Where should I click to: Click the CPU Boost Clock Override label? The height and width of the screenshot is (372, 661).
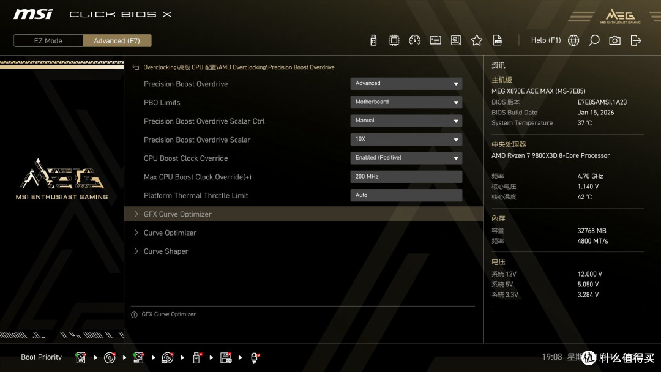pos(185,158)
